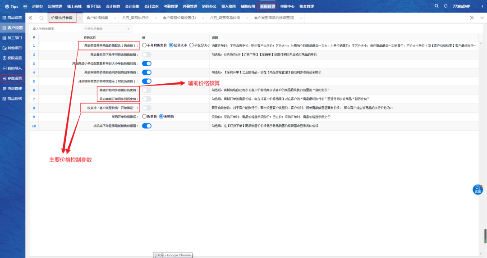Click the search magnifier icon in top bar
The image size is (487, 258).
436,6
